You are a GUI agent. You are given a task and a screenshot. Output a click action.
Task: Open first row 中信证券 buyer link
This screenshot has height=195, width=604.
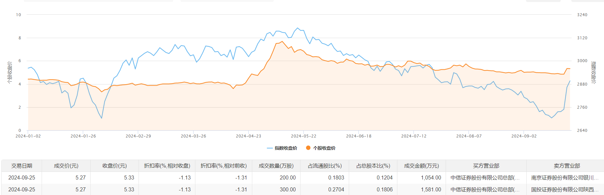[485, 178]
